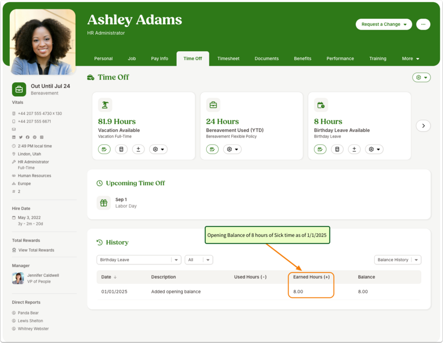Click the Added opening balance description
The width and height of the screenshot is (443, 343).
[x=176, y=292]
